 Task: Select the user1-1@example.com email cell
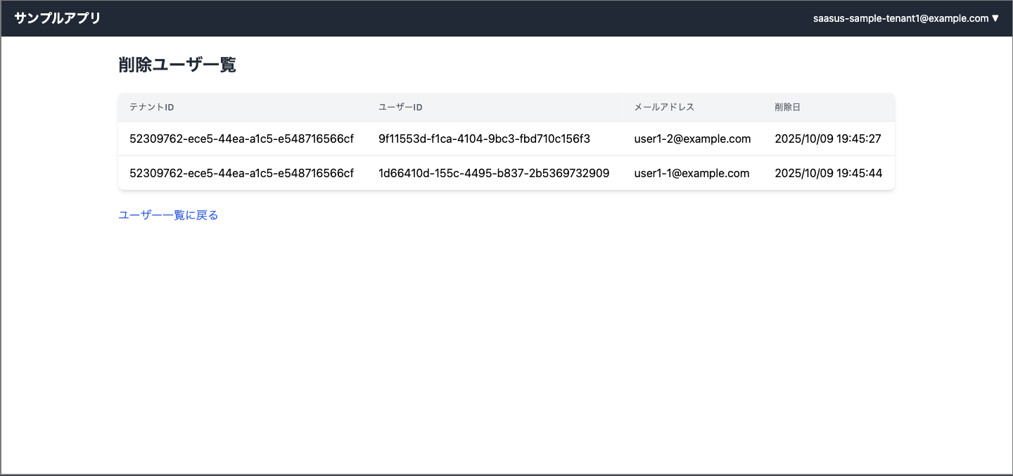692,173
